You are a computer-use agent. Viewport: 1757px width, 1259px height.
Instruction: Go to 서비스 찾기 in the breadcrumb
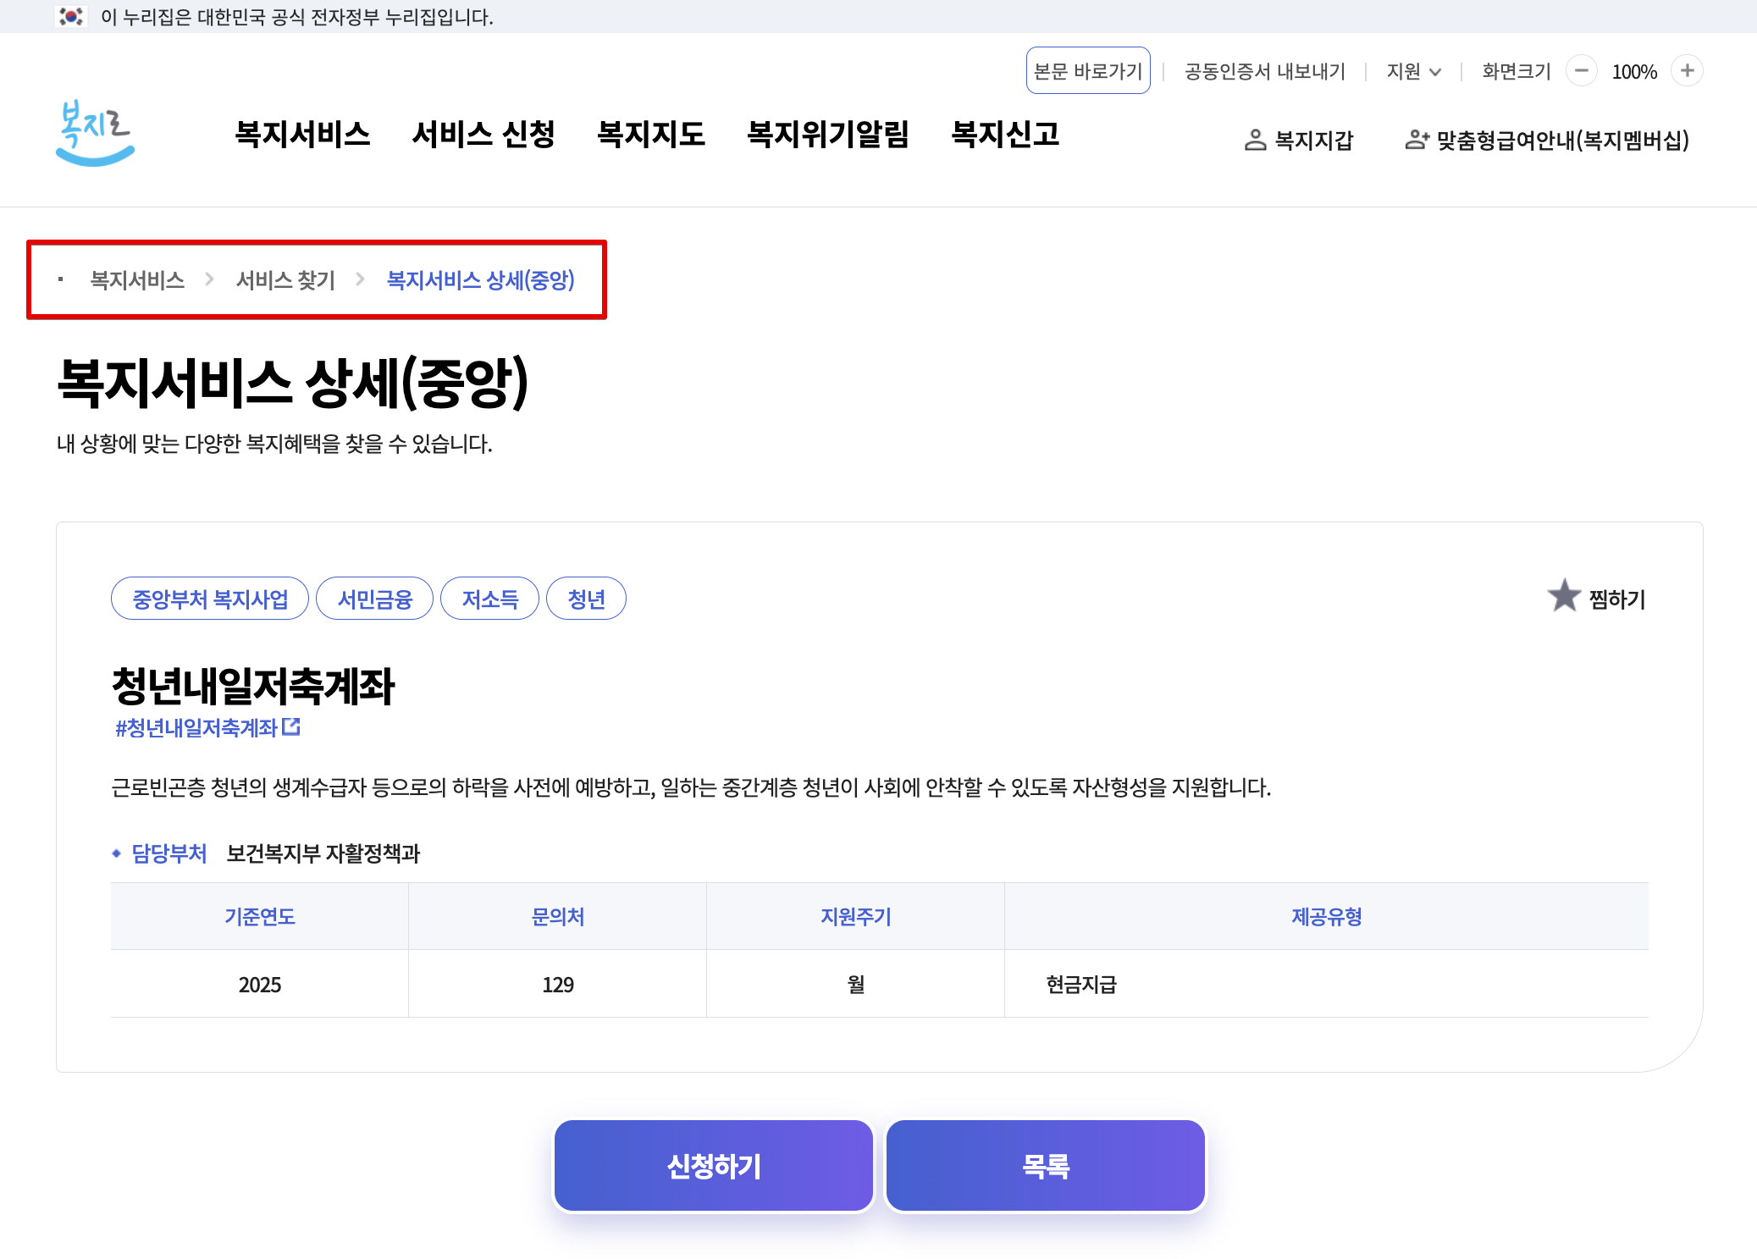click(x=285, y=280)
